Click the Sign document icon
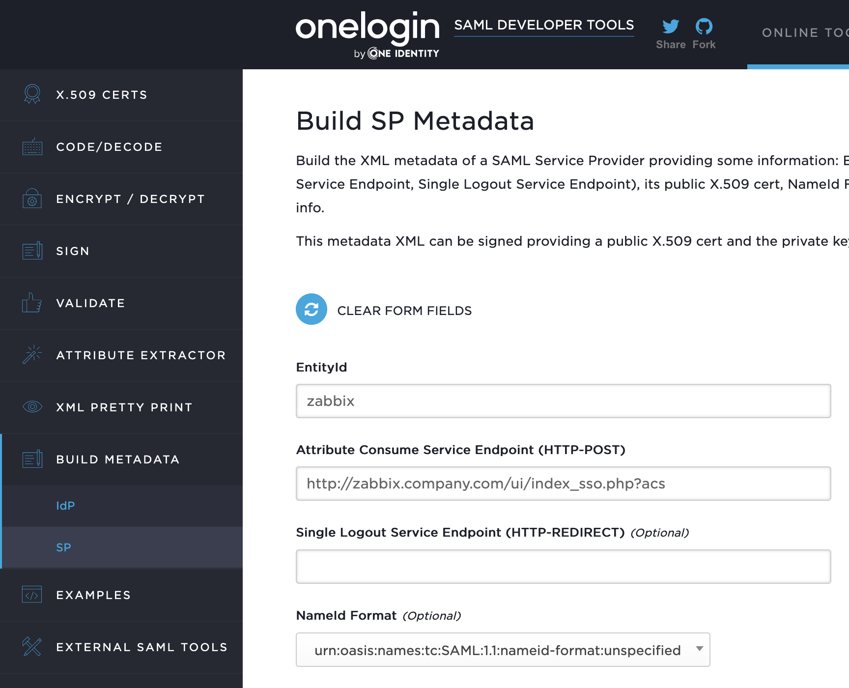This screenshot has width=849, height=688. pos(32,251)
